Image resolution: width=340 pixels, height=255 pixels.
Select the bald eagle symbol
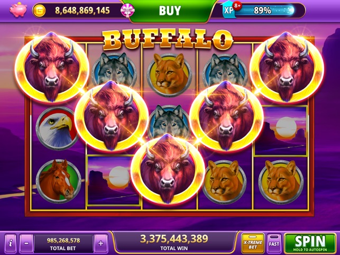pyautogui.click(x=58, y=128)
